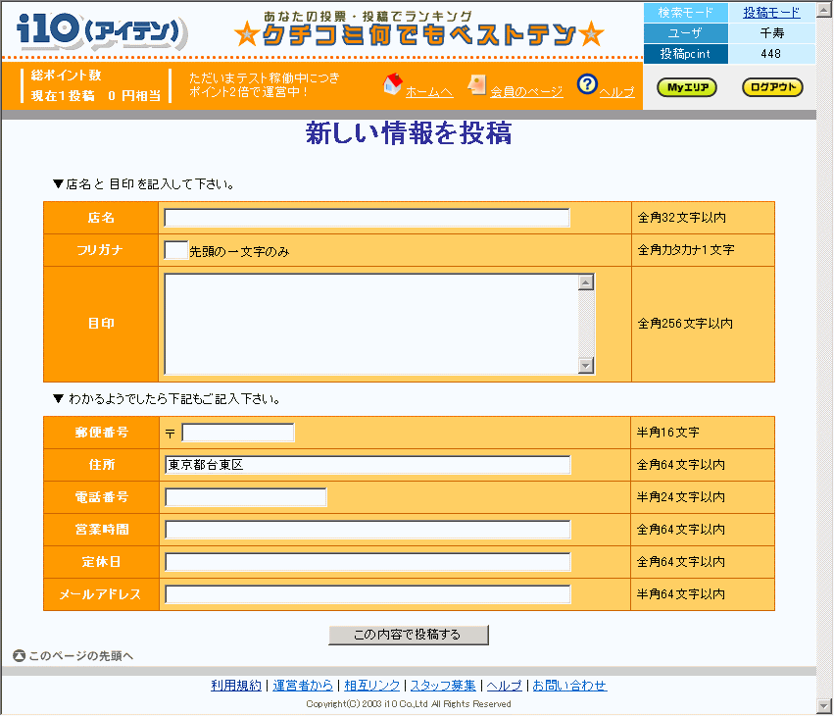Click inside the 目印 text area

point(371,324)
